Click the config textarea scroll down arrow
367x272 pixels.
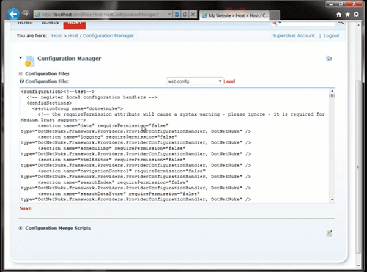(332, 200)
